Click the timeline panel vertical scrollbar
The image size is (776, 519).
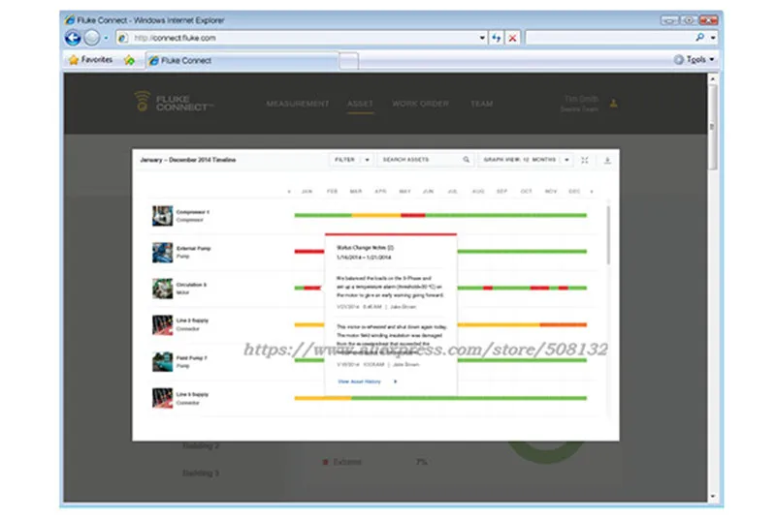(x=608, y=235)
